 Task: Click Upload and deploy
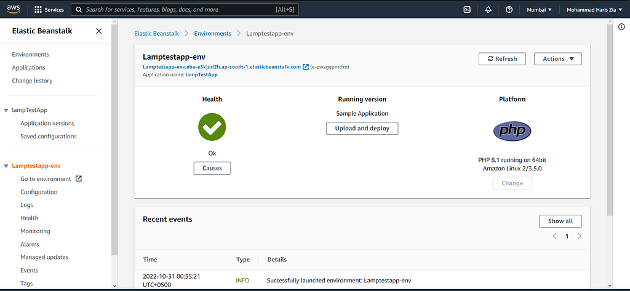click(362, 128)
